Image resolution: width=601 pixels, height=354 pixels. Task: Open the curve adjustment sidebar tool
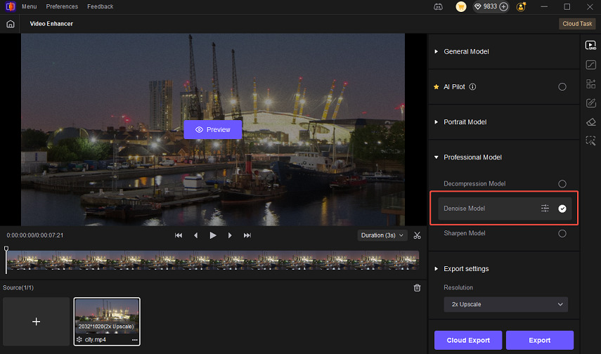[590, 65]
